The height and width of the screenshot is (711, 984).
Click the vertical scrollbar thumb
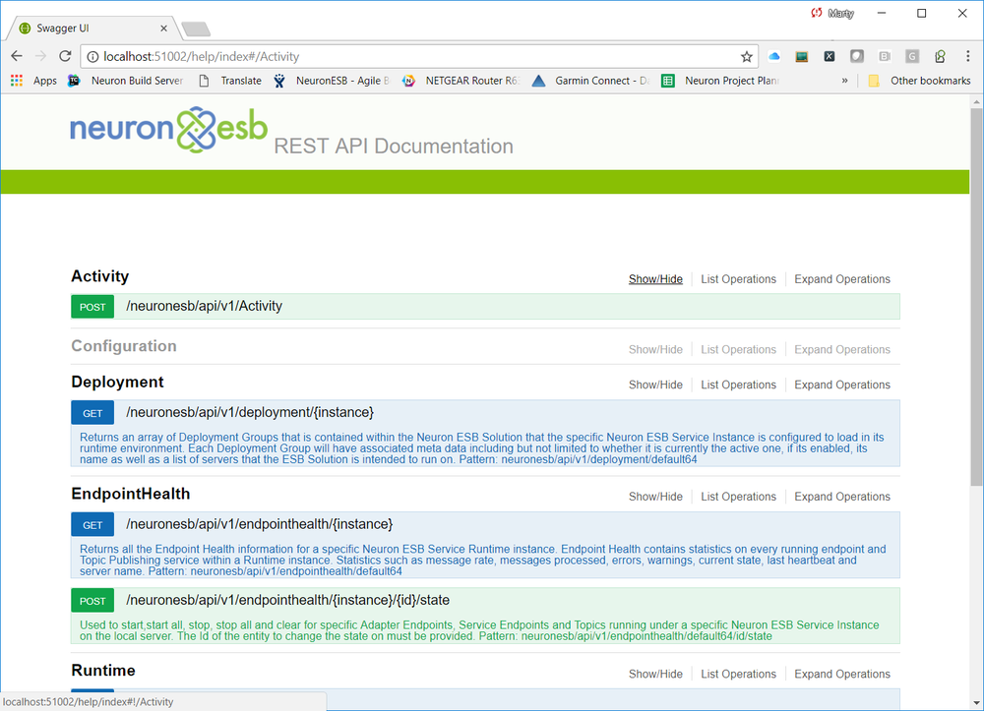tap(976, 296)
